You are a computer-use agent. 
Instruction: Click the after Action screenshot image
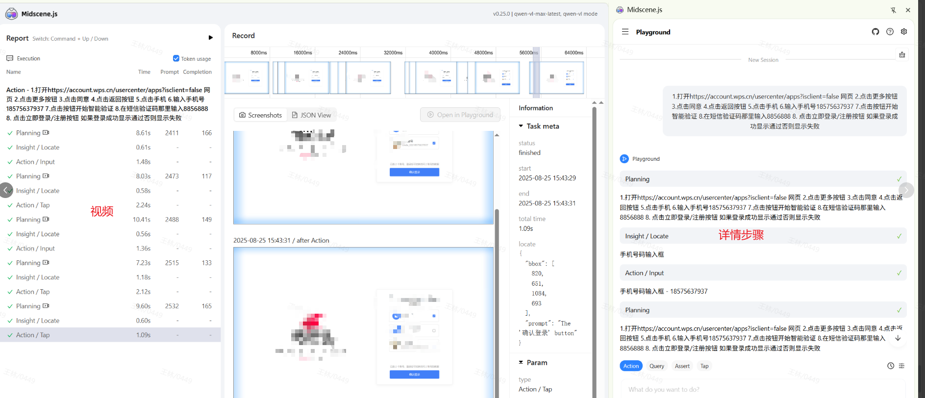363,323
